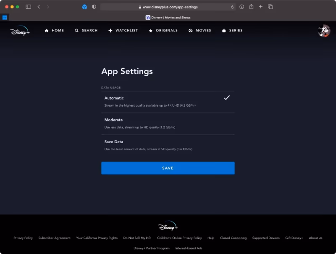Viewport: 336px width, 254px height.
Task: Switch to the Disney+ Movies and Shows tab
Action: 169,17
